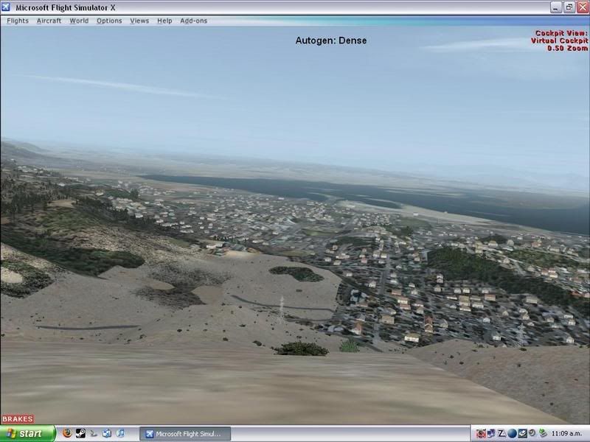
Task: Click the ZoneAlarm Z tray icon
Action: point(502,434)
